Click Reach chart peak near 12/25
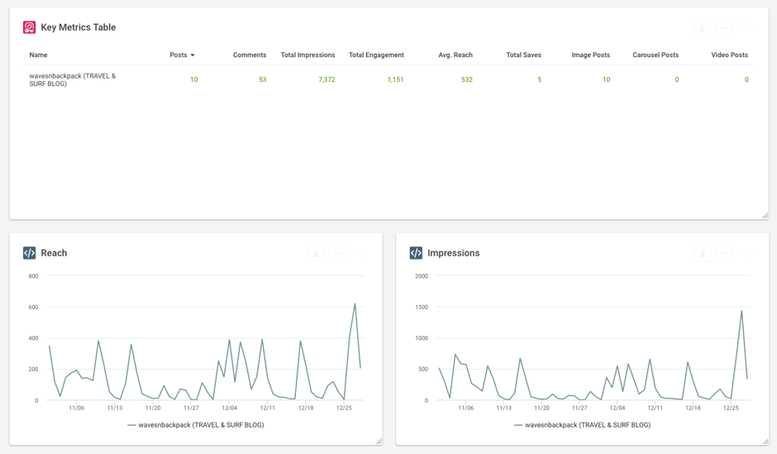The height and width of the screenshot is (454, 777). [355, 303]
